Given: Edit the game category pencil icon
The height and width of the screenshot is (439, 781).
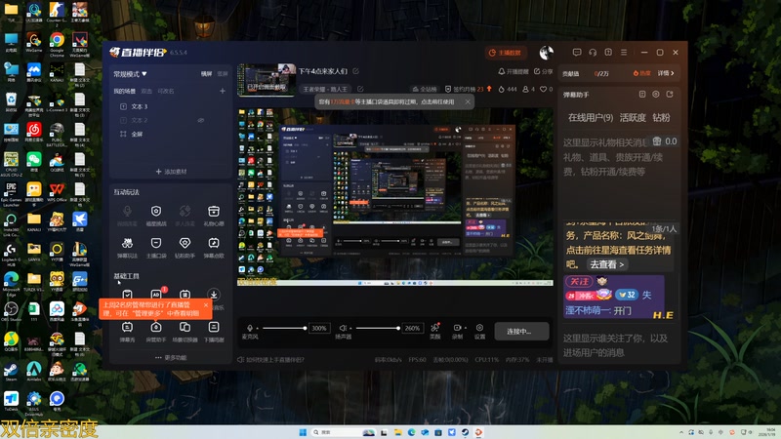Looking at the screenshot, I should pos(360,89).
